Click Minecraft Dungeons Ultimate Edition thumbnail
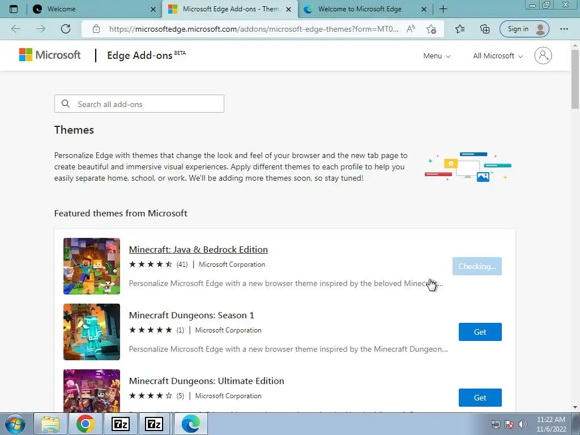This screenshot has height=435, width=580. pyautogui.click(x=92, y=391)
